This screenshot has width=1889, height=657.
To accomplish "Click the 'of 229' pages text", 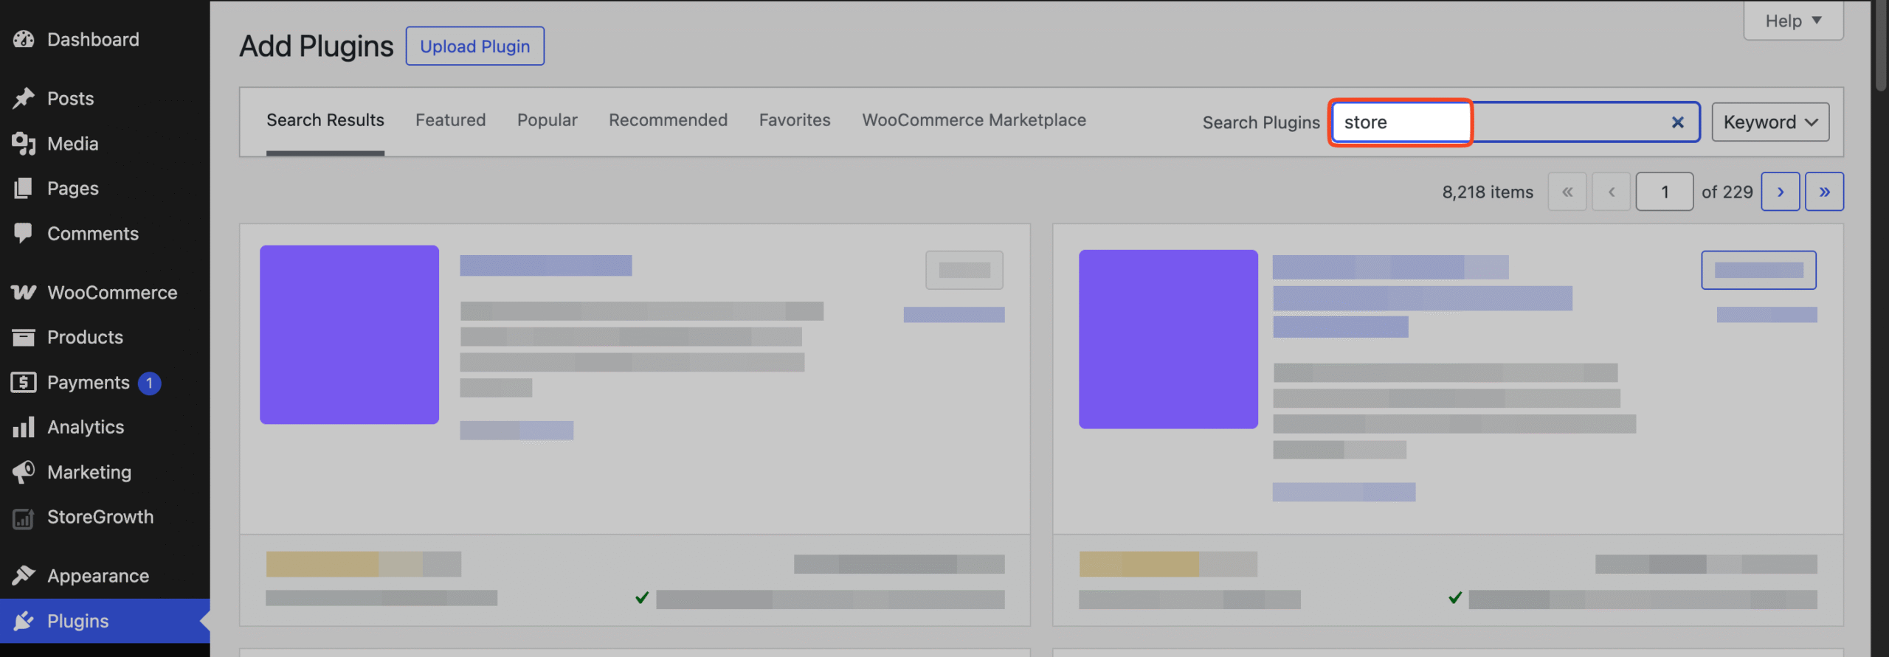I will click(1727, 192).
